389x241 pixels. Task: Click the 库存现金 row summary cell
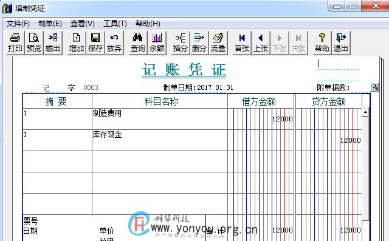57,140
